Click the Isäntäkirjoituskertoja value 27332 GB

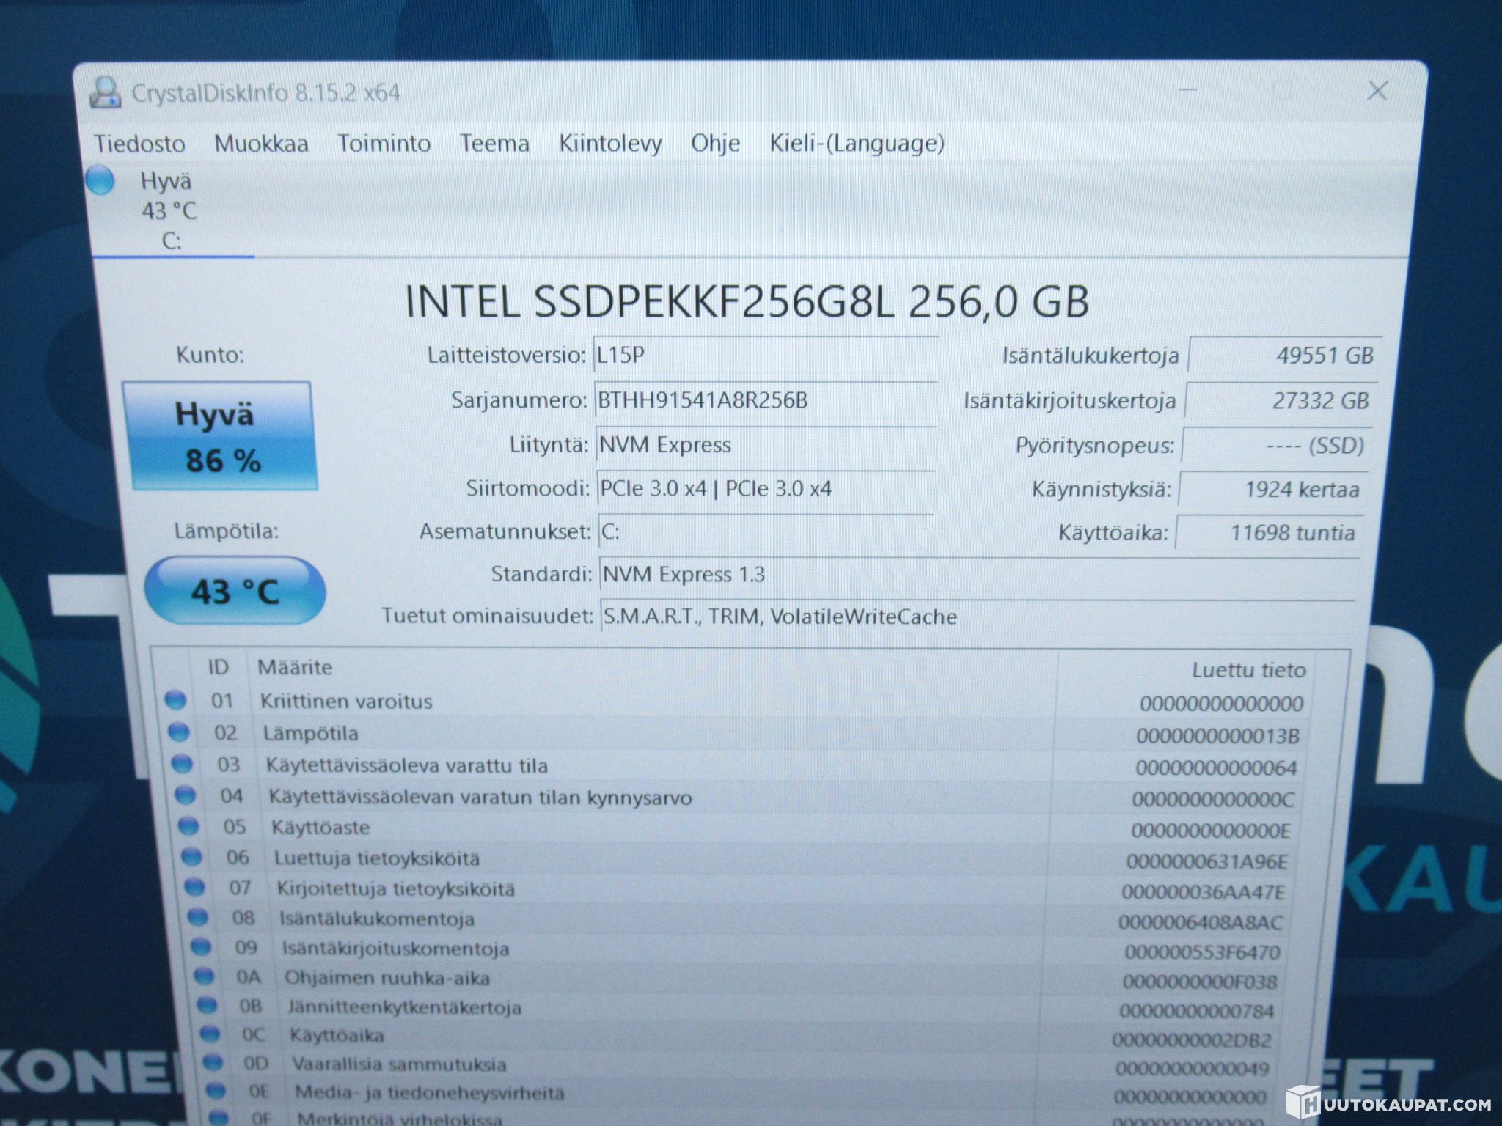coord(1281,401)
